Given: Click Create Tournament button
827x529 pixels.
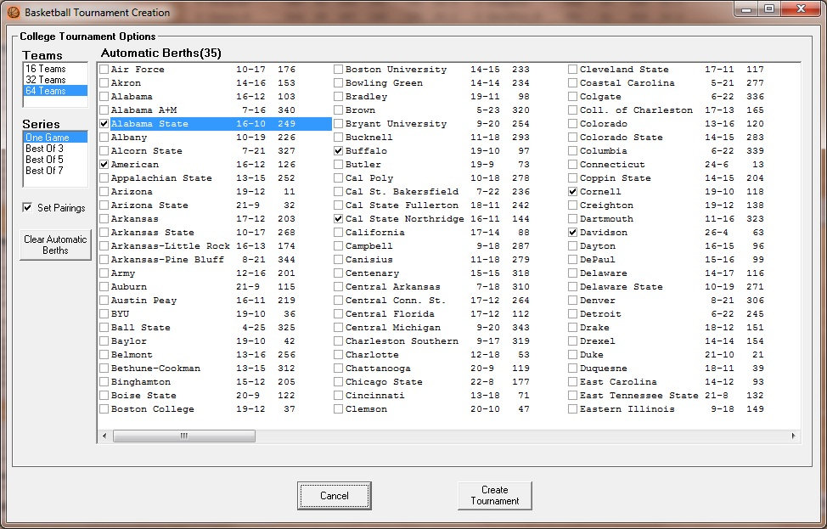Looking at the screenshot, I should click(494, 496).
